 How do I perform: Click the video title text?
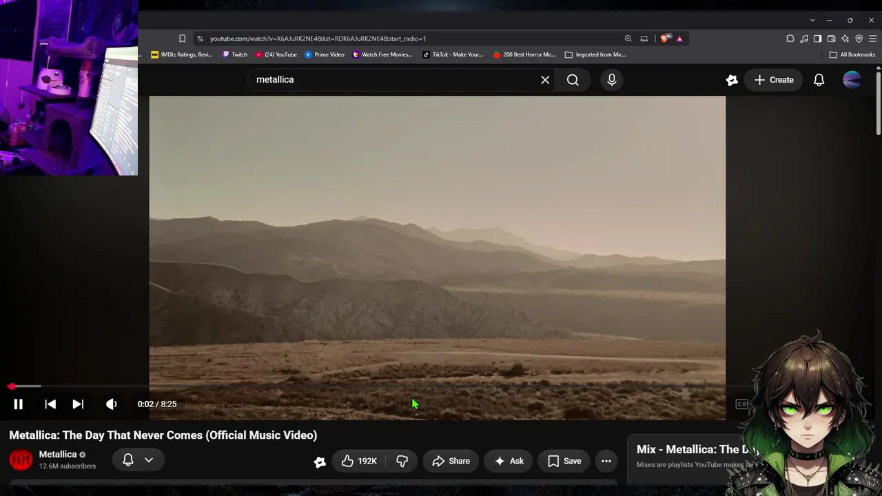(x=163, y=435)
